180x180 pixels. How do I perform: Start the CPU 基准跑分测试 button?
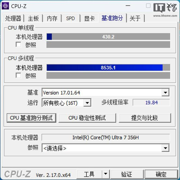point(31,118)
